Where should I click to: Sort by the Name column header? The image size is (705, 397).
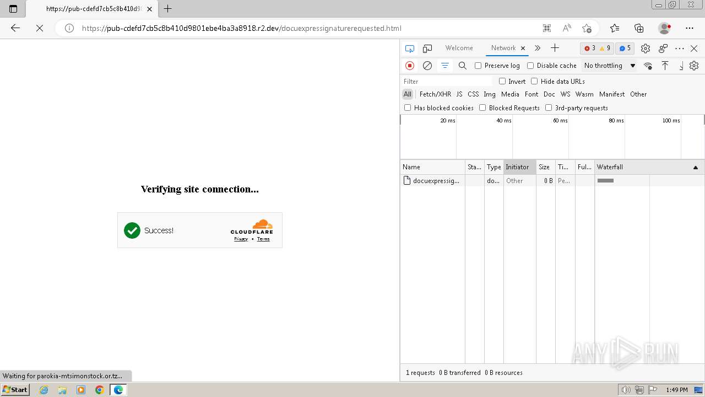click(x=433, y=167)
